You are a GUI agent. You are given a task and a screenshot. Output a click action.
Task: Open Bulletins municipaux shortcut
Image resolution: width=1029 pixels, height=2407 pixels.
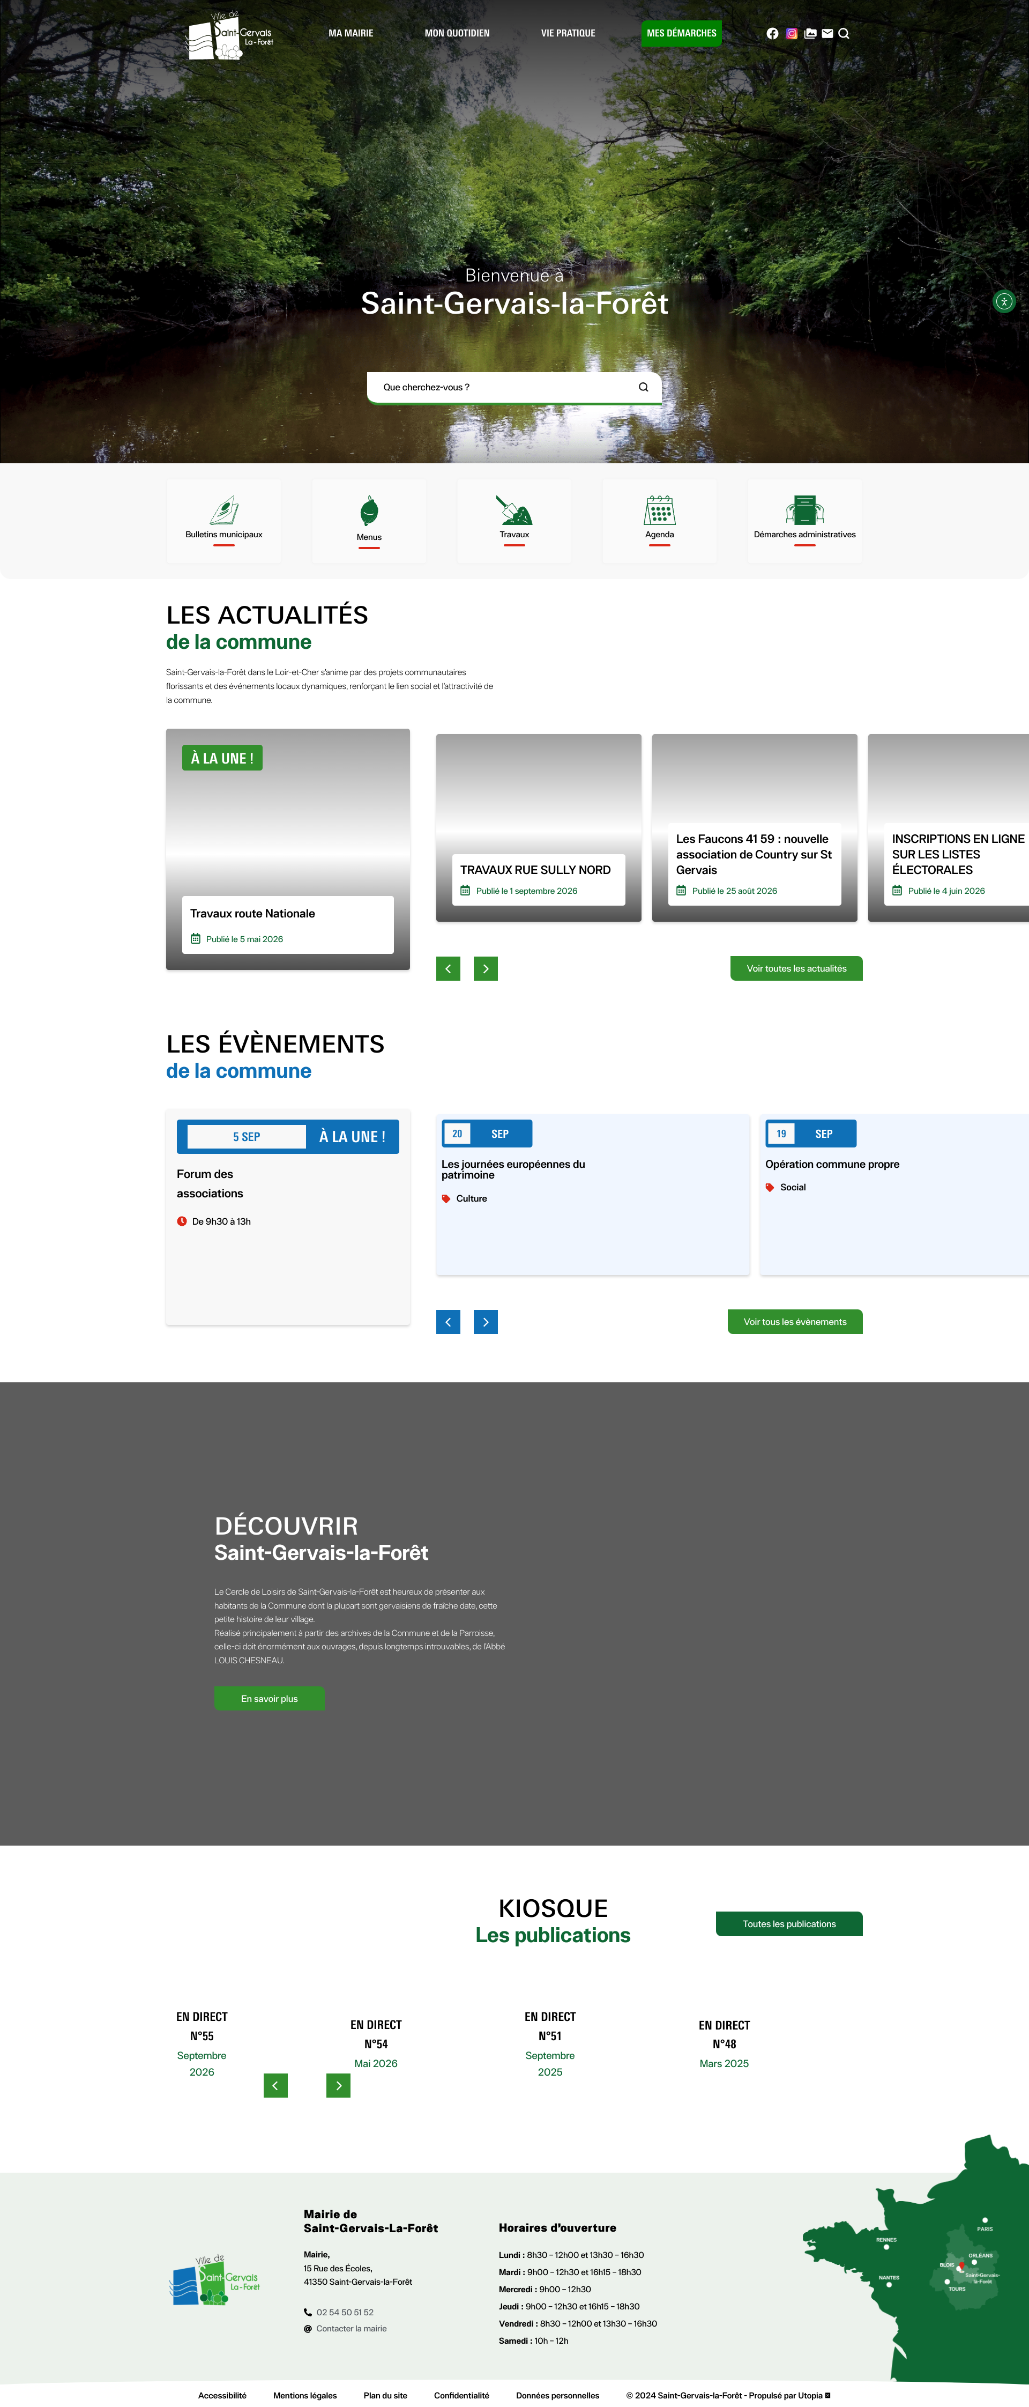click(223, 521)
